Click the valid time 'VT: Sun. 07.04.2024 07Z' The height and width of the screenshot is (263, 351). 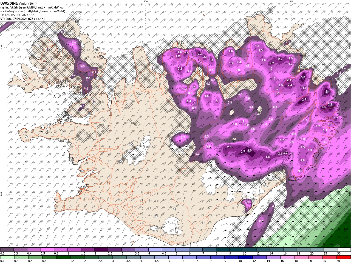(17, 19)
